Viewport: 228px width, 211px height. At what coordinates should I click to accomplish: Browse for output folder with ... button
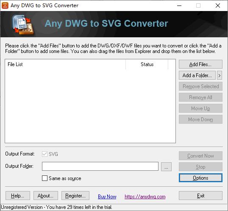(166, 167)
